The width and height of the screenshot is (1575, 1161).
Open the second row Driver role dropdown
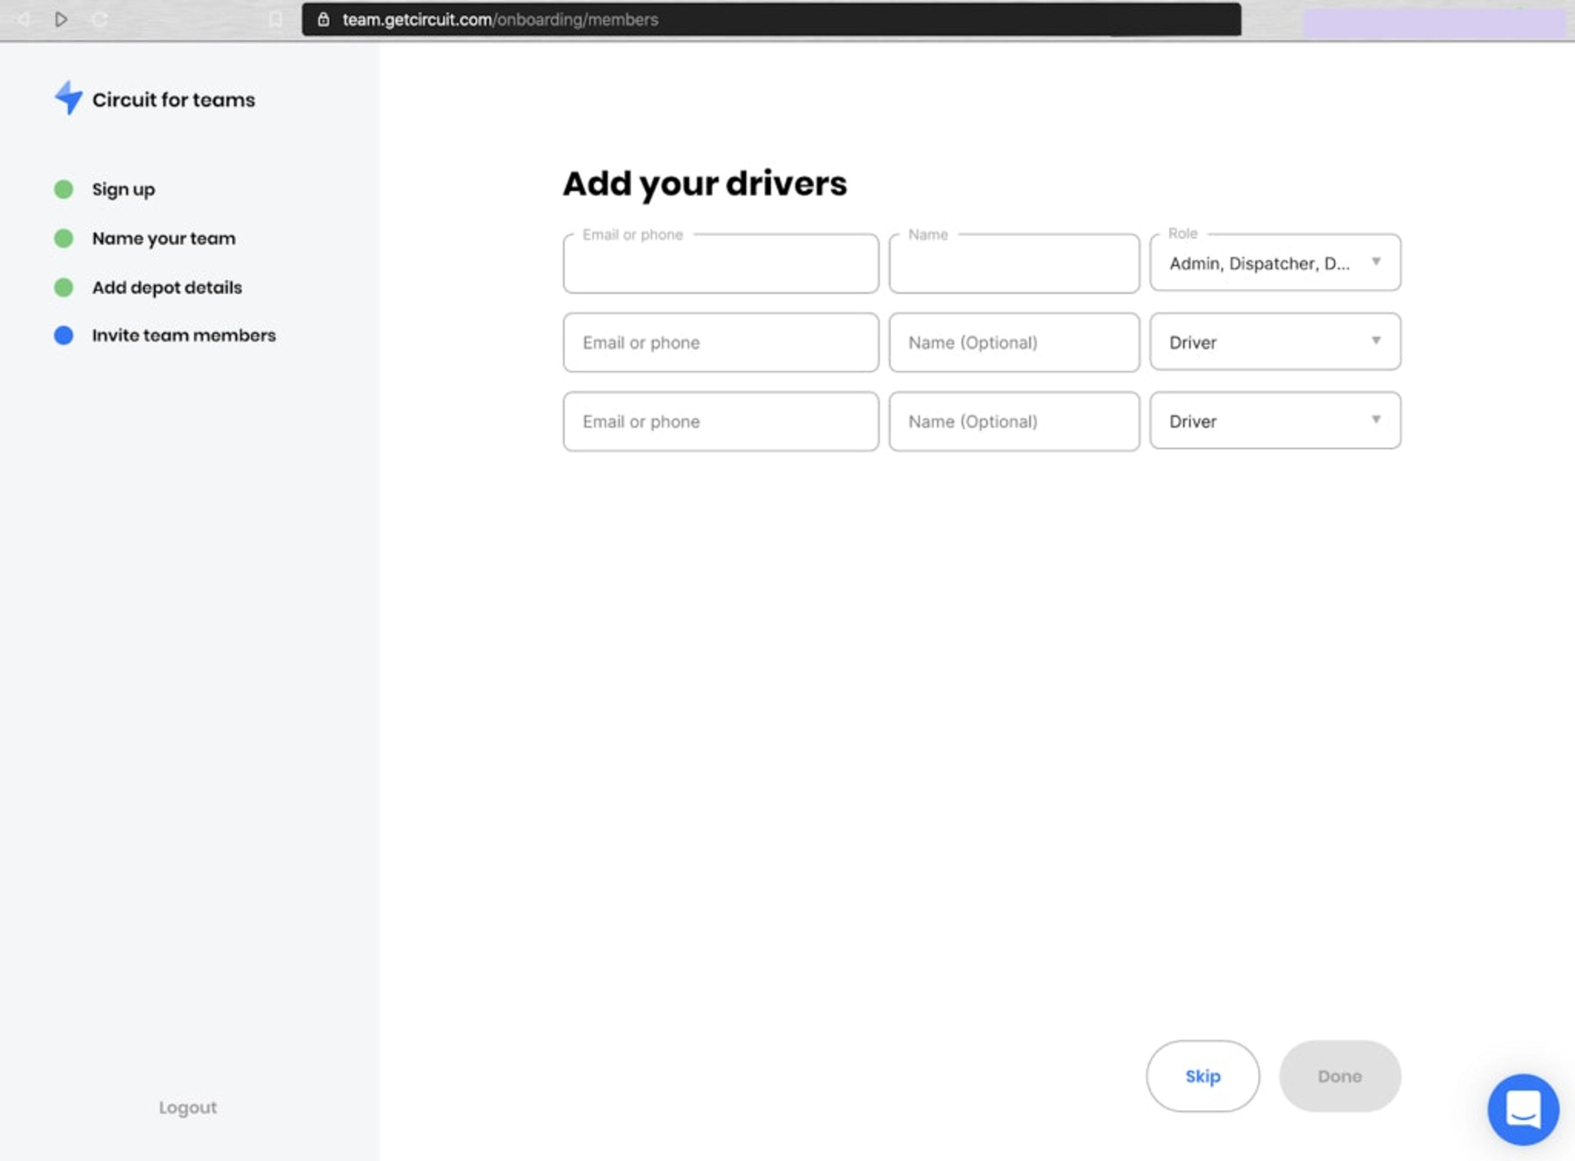pyautogui.click(x=1275, y=342)
